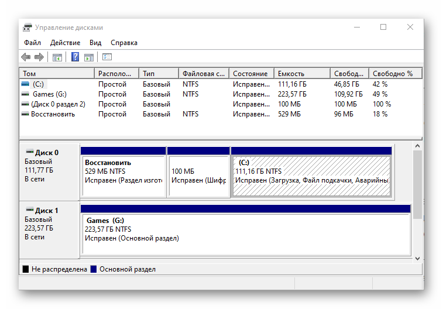Click the Диск 1 disk icon

pyautogui.click(x=30, y=210)
